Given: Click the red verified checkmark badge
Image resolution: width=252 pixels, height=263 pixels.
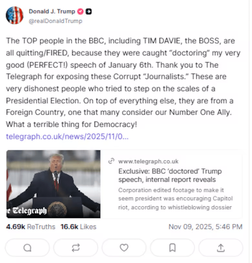Looking at the screenshot, I should coord(80,11).
